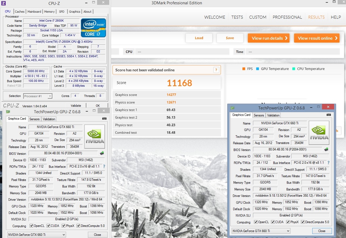Screen dimensions: 346x238
Task: Open Graphics tab in CPU-Z
Action: (75, 12)
